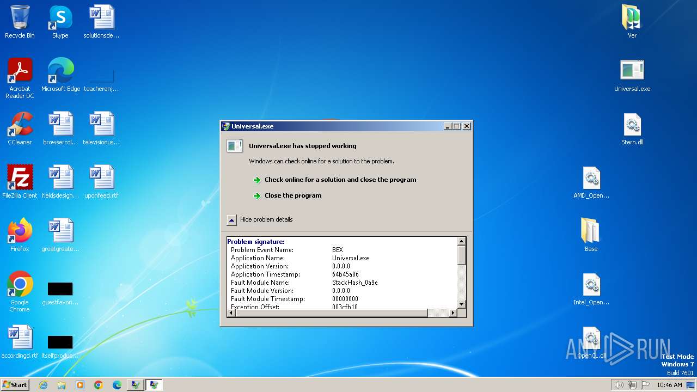The image size is (697, 392).
Task: Open the Ver folder on desktop
Action: [632, 22]
